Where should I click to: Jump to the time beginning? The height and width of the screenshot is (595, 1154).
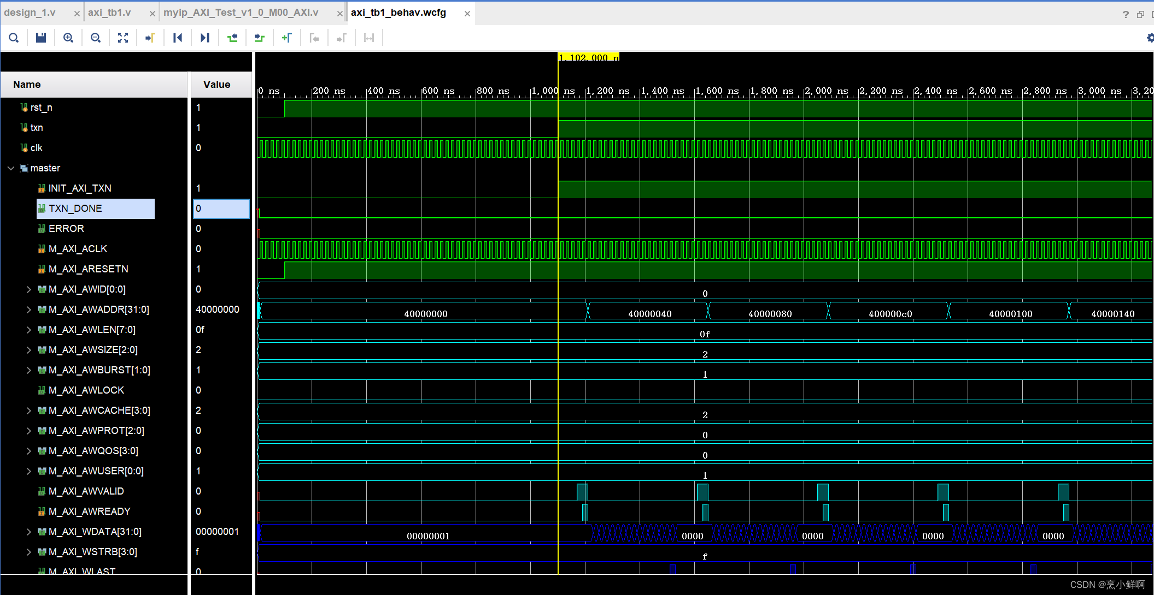tap(178, 38)
